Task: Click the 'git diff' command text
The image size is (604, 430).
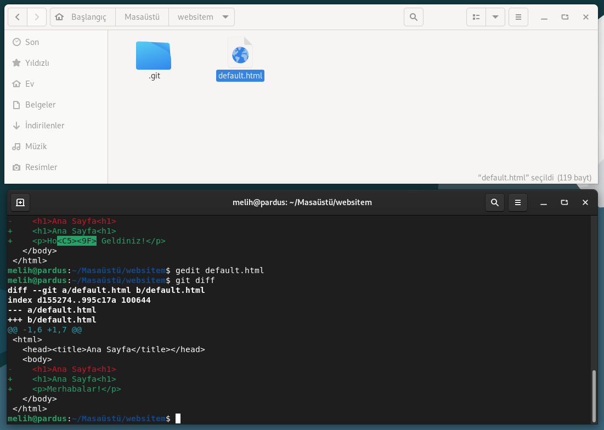Action: [195, 280]
